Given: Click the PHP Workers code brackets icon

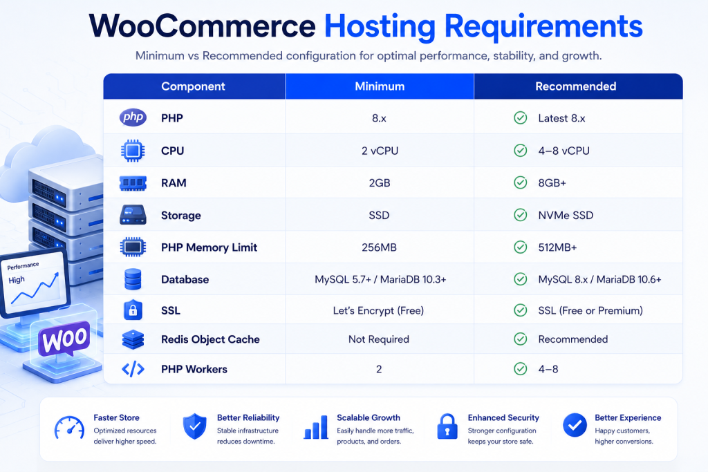Looking at the screenshot, I should 133,369.
